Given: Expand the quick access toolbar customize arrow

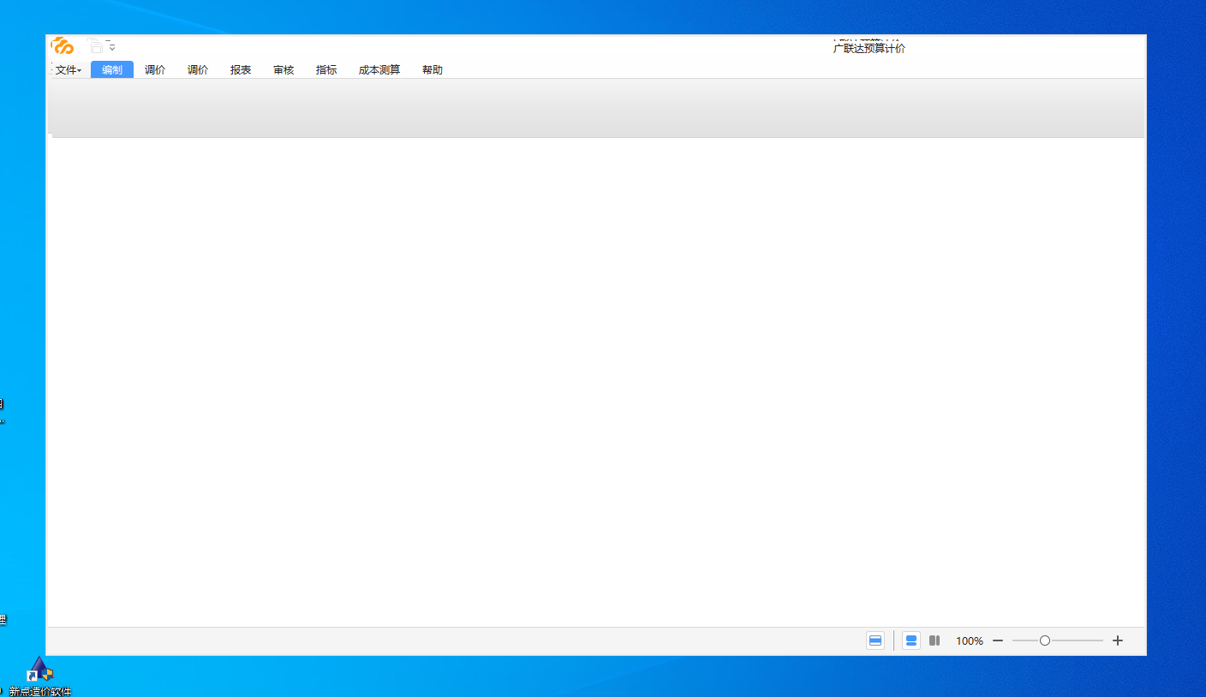Looking at the screenshot, I should (111, 46).
